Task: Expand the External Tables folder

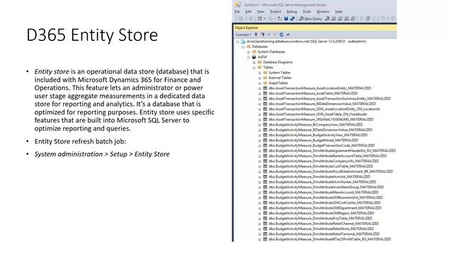Action: (260, 78)
